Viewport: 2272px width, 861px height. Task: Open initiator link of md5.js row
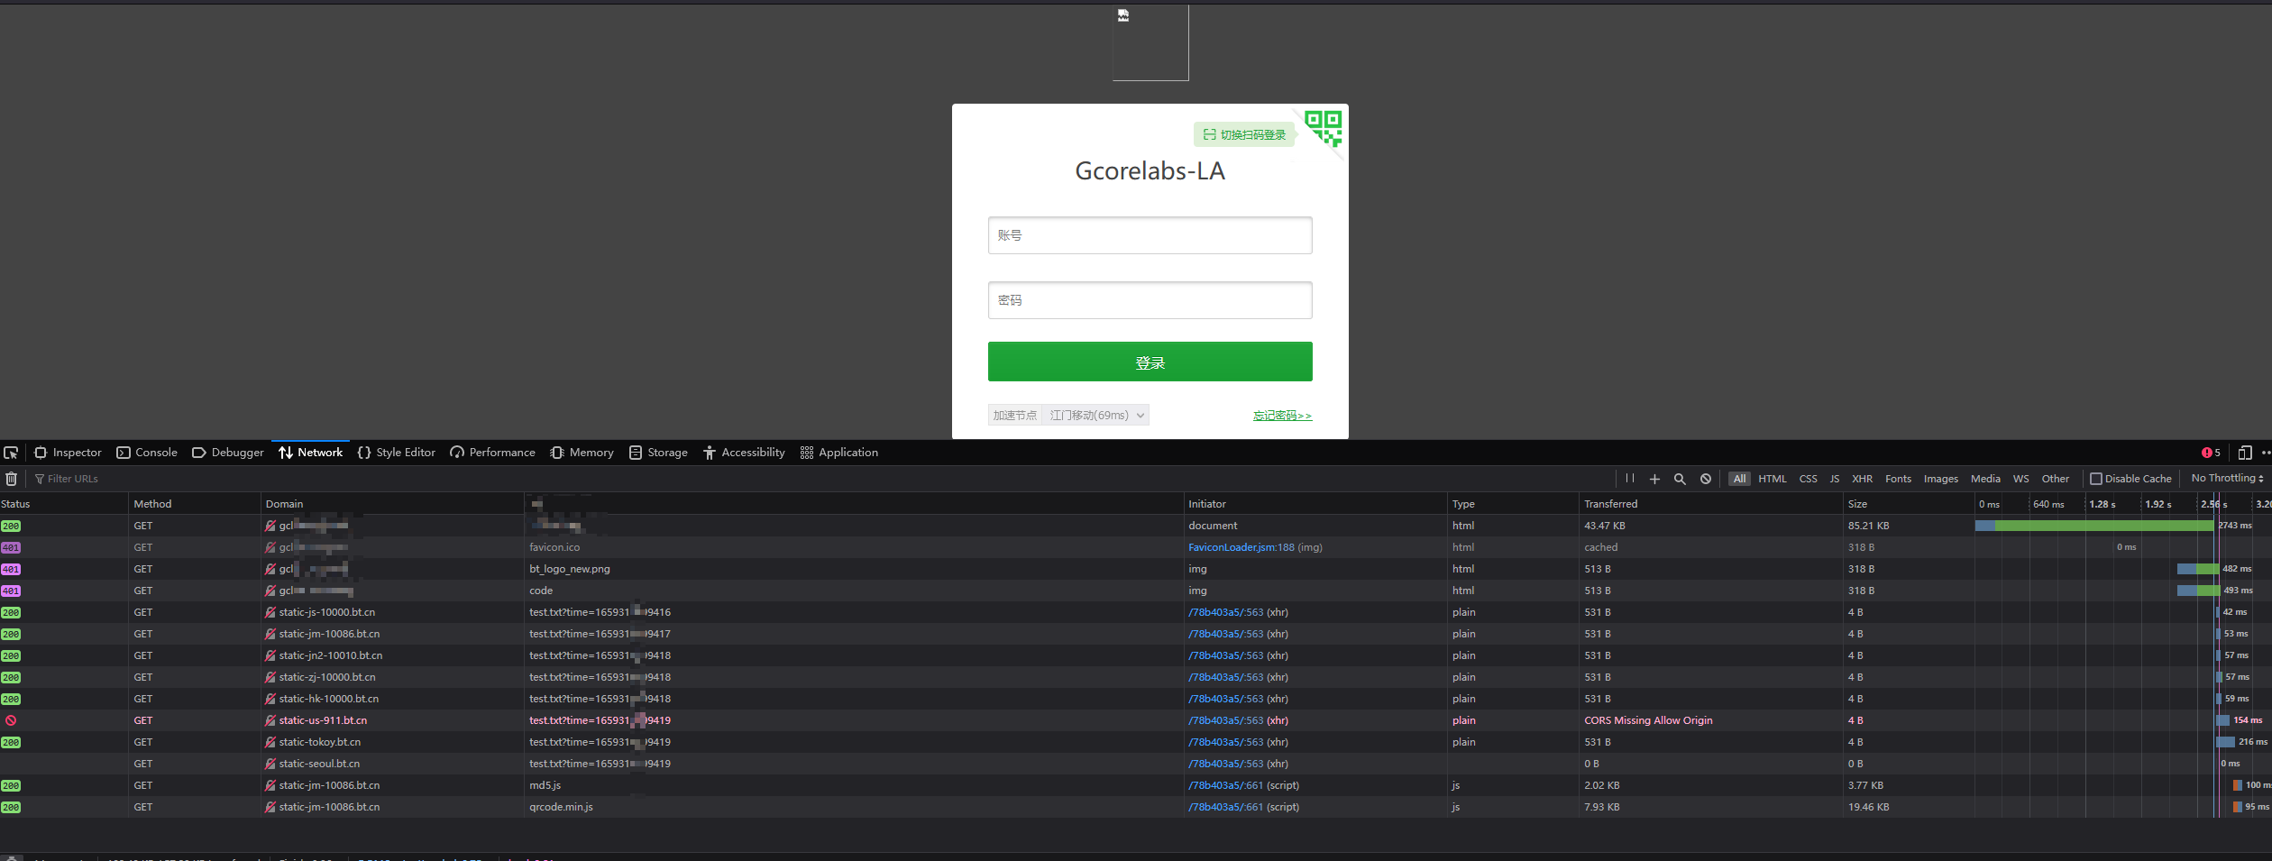tap(1226, 785)
